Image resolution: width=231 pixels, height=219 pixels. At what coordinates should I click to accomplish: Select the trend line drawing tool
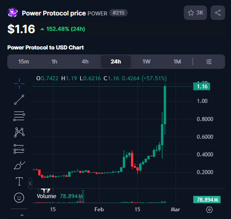point(19,100)
